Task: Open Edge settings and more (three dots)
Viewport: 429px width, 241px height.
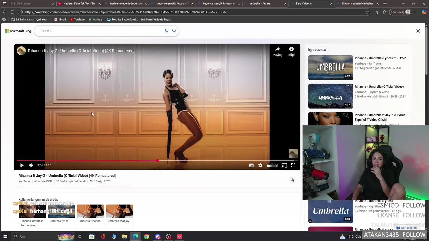Action: point(416,12)
